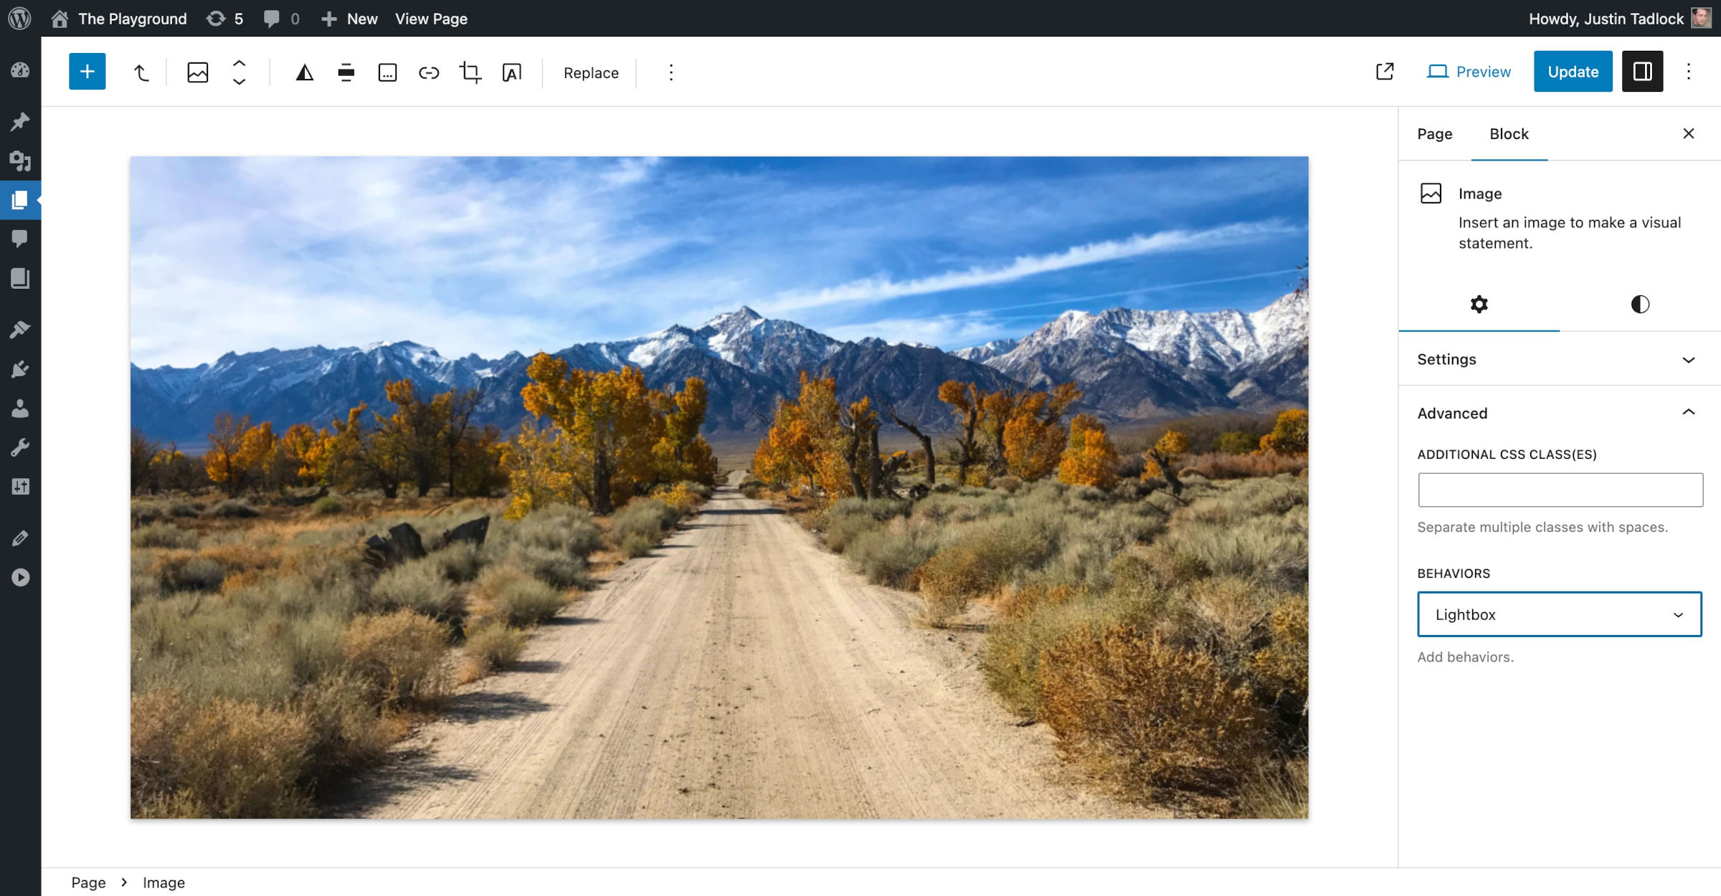Add a caption with caption icon
Image resolution: width=1721 pixels, height=896 pixels.
387,72
